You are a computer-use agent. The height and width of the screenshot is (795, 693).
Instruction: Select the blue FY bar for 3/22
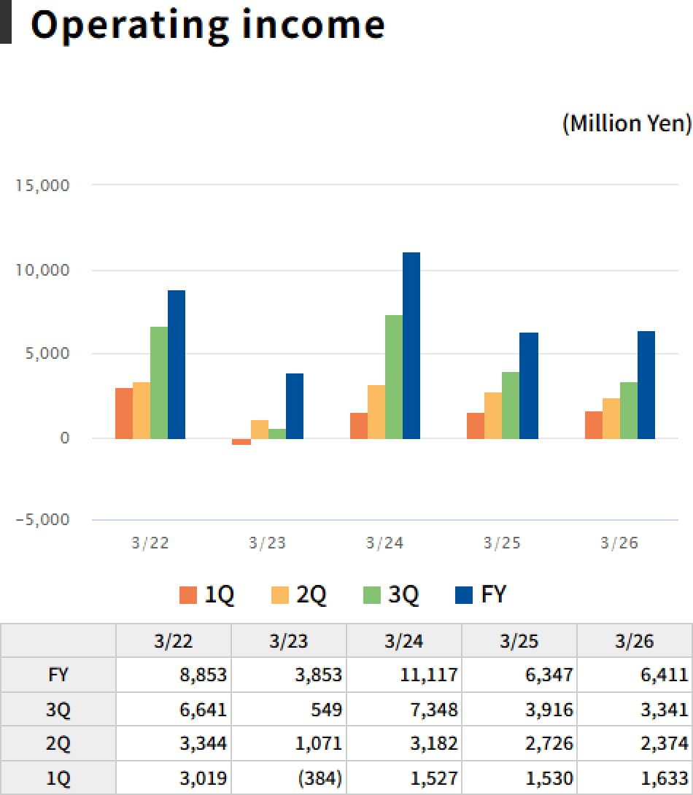pos(177,365)
